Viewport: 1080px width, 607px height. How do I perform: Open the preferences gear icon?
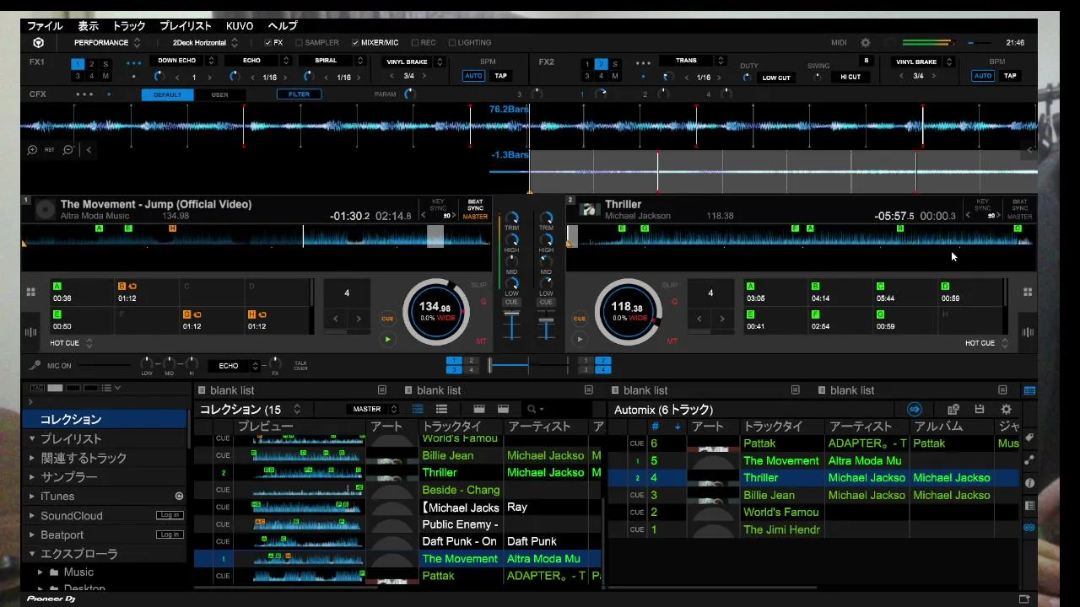tap(865, 43)
